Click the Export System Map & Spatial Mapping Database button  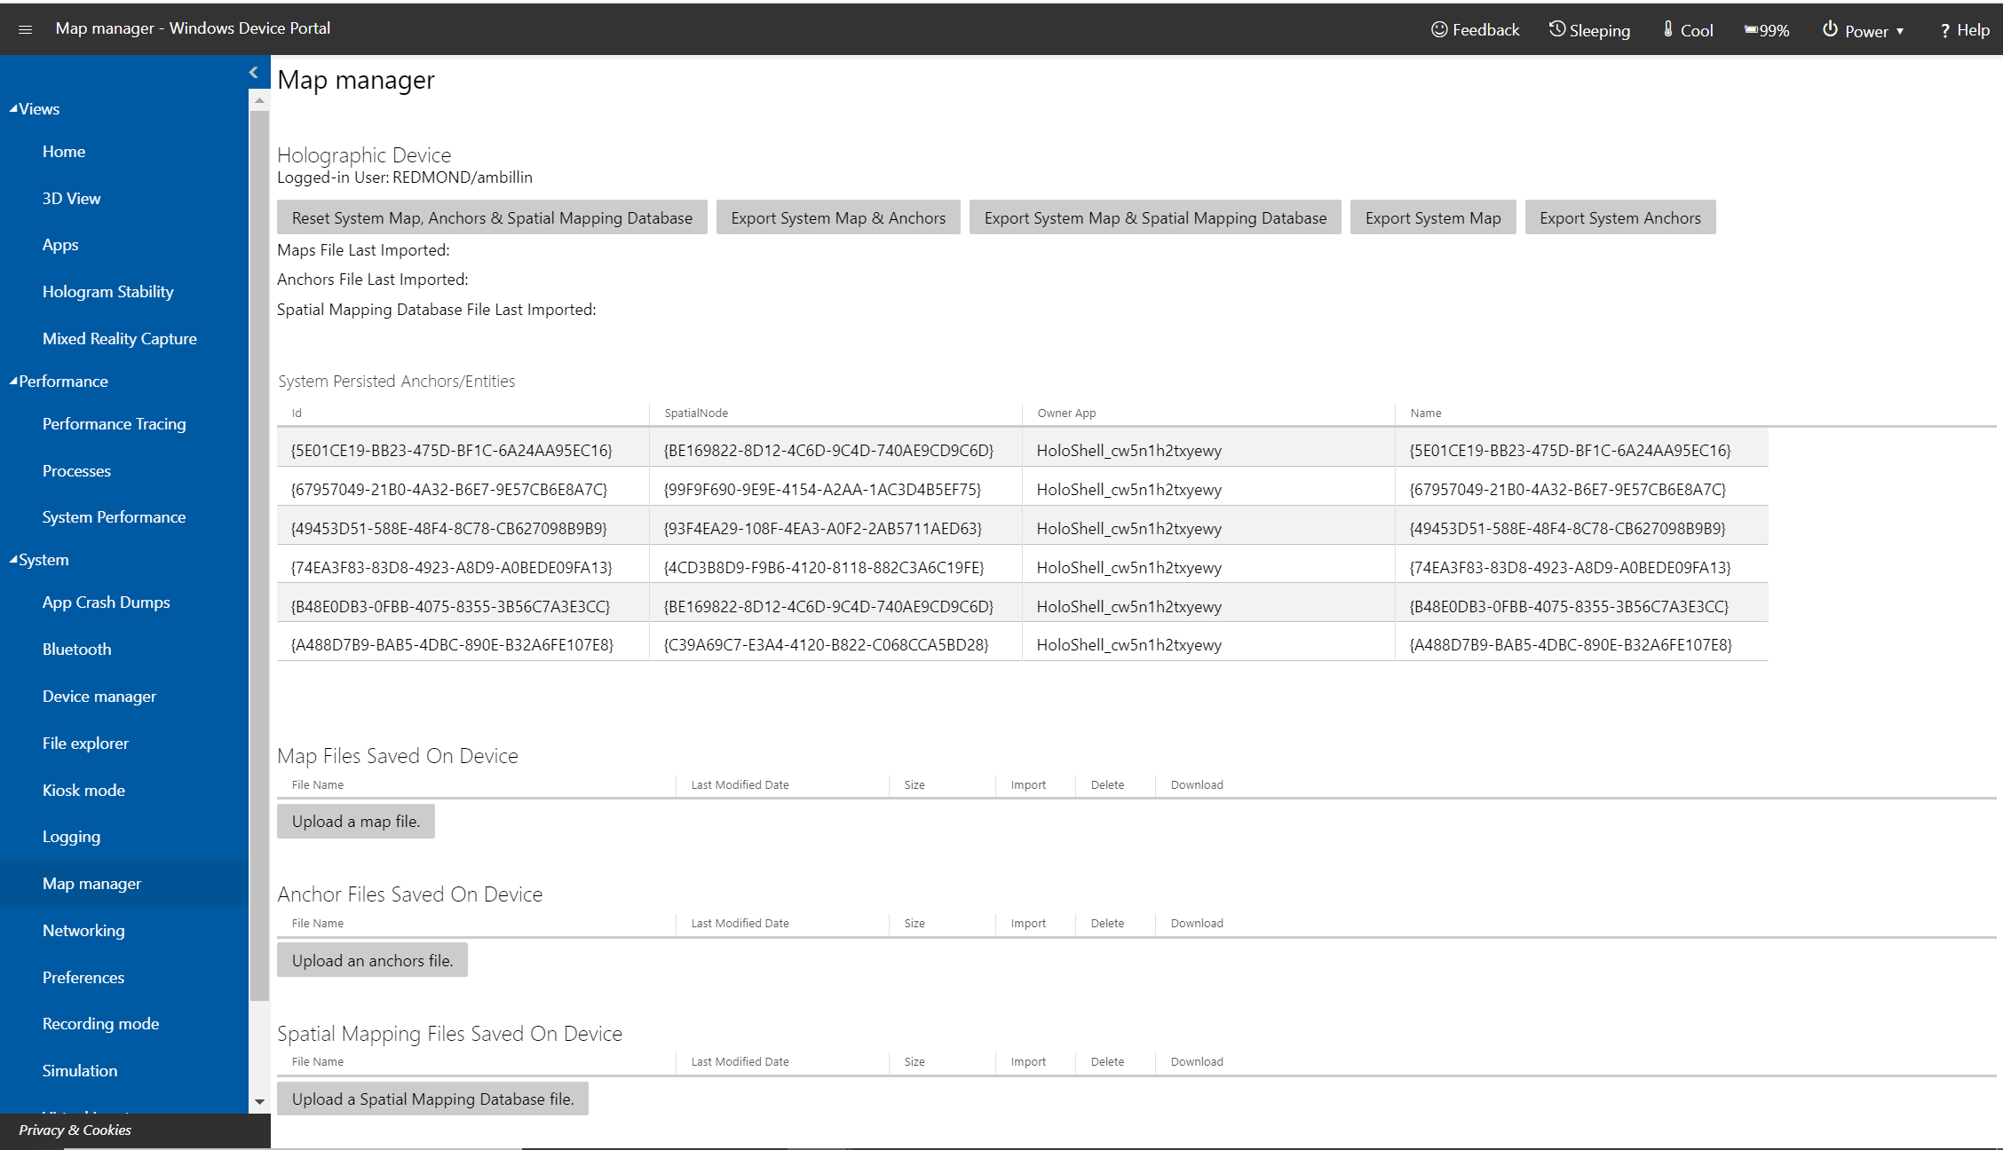point(1152,216)
